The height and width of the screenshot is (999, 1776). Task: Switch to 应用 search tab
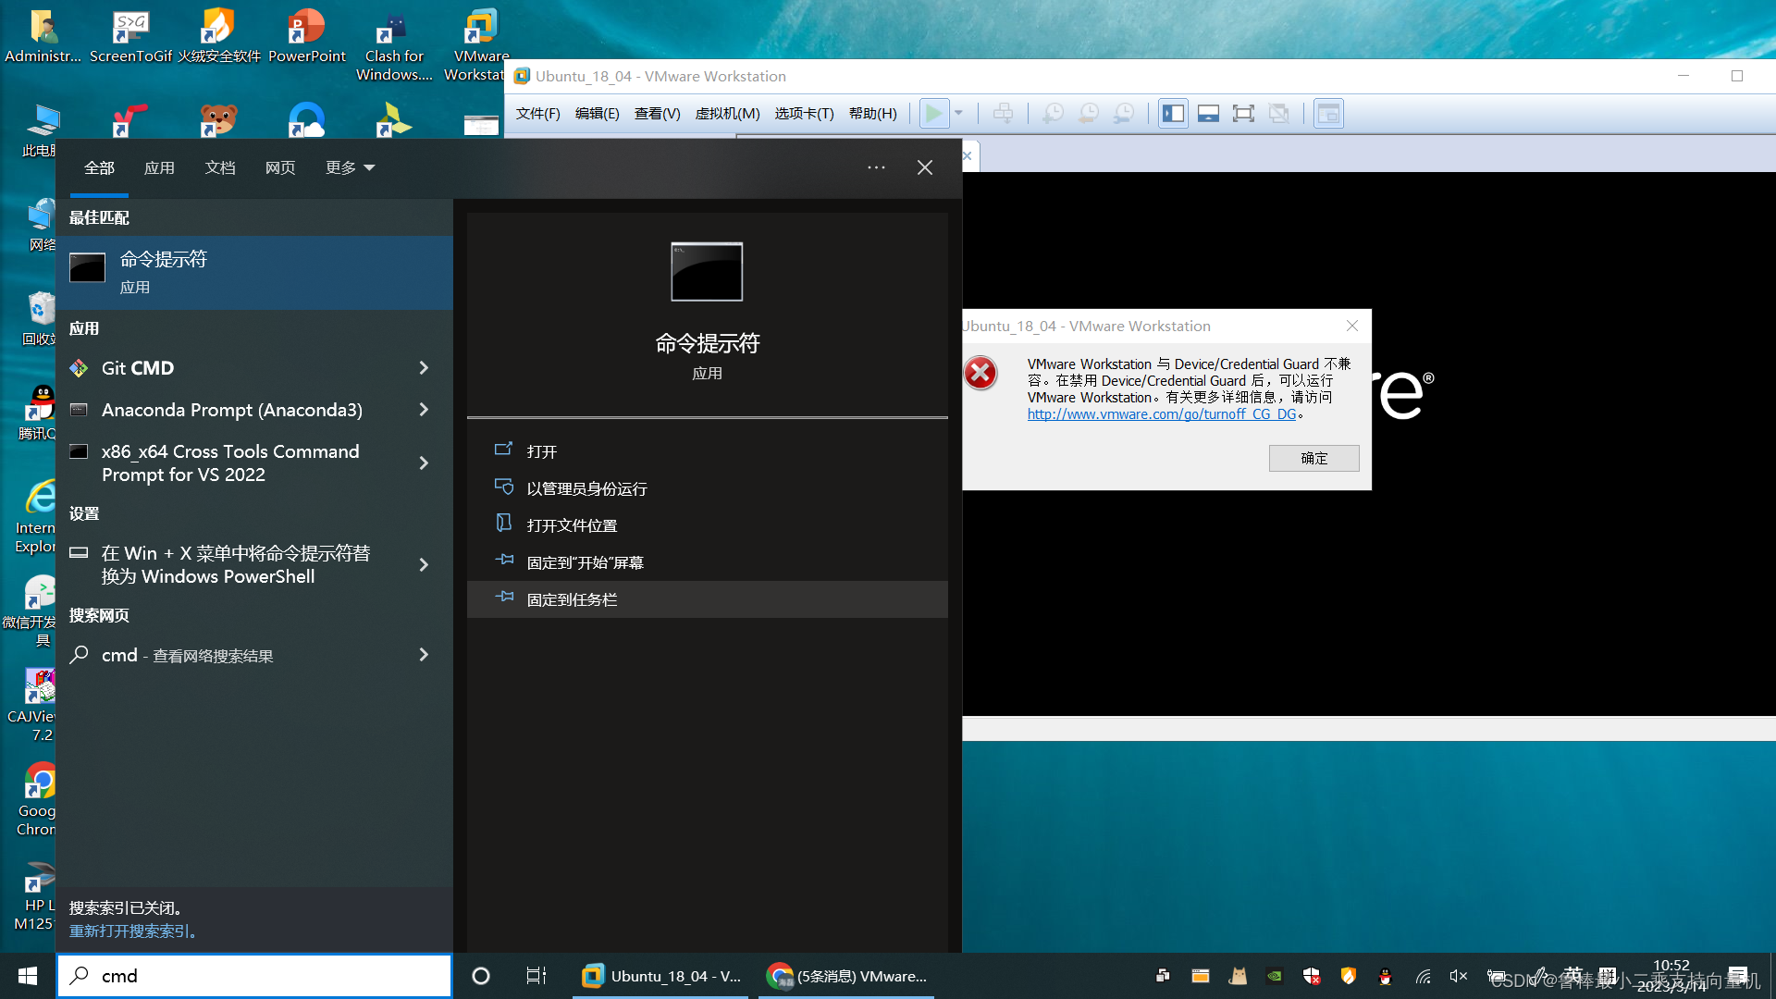coord(159,167)
